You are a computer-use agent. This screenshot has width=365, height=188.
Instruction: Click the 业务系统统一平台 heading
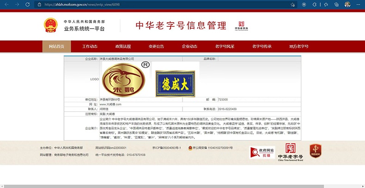pos(84,29)
